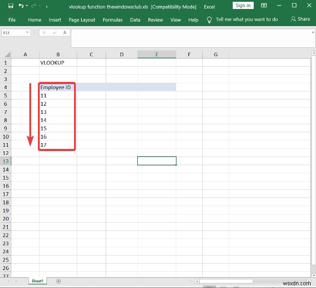
Task: Select row 13 header
Action: pyautogui.click(x=5, y=161)
